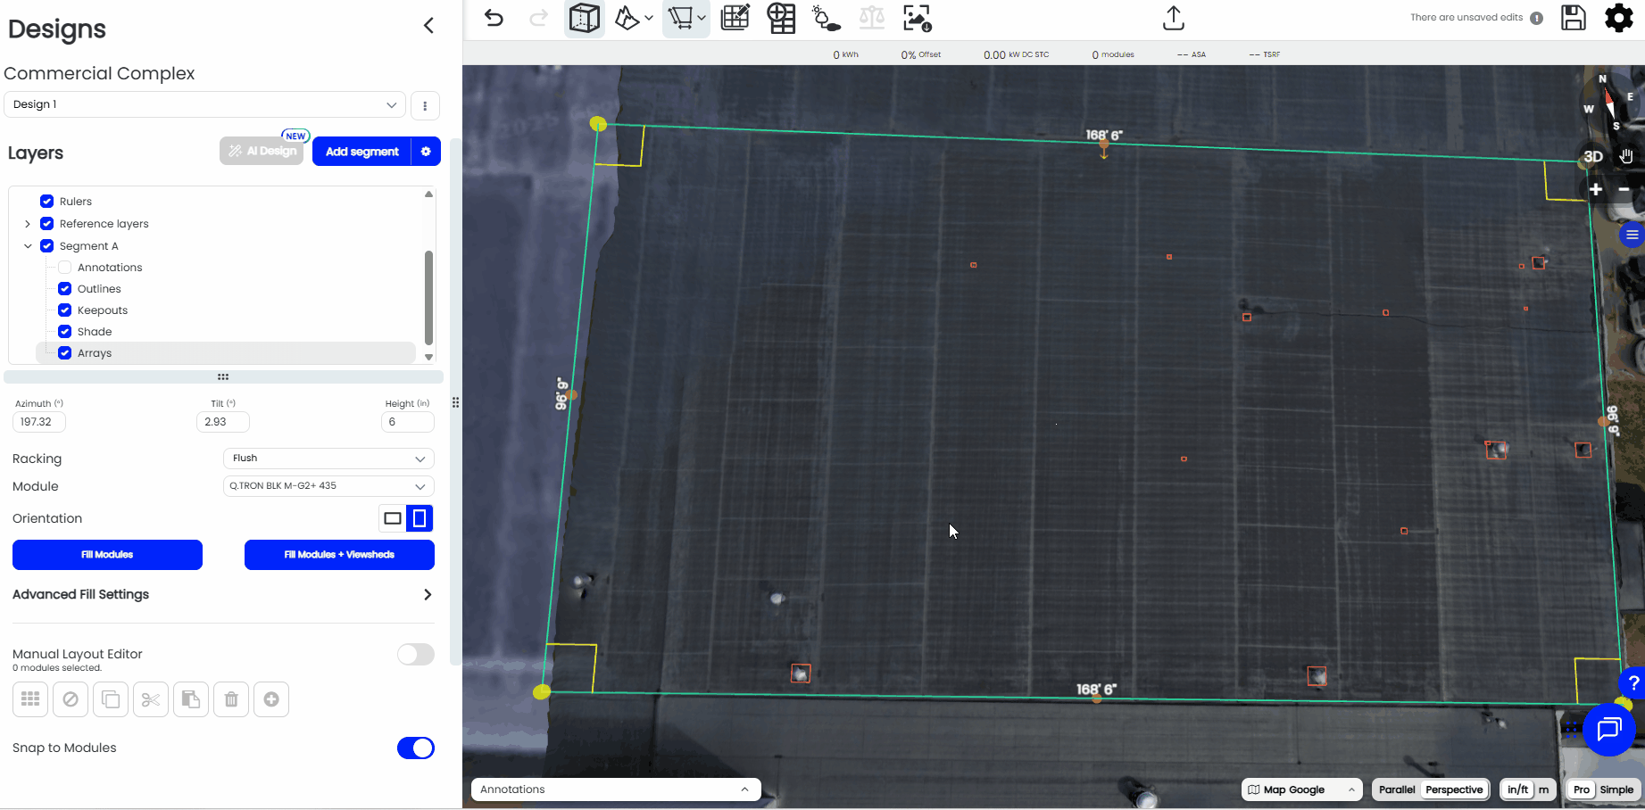Select the measurement ruler tool

(681, 18)
